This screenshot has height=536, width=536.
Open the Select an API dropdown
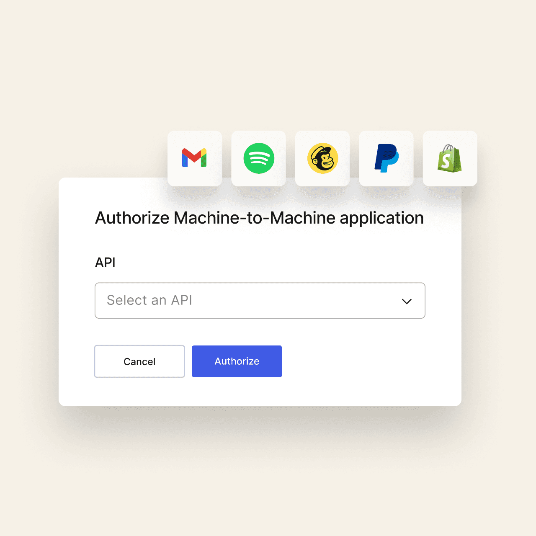[x=260, y=301]
